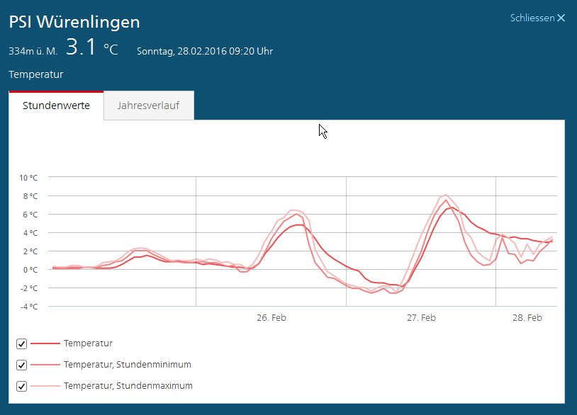Click the 'PSI Würenlingen' station title
Image resolution: width=577 pixels, height=415 pixels.
coord(74,22)
